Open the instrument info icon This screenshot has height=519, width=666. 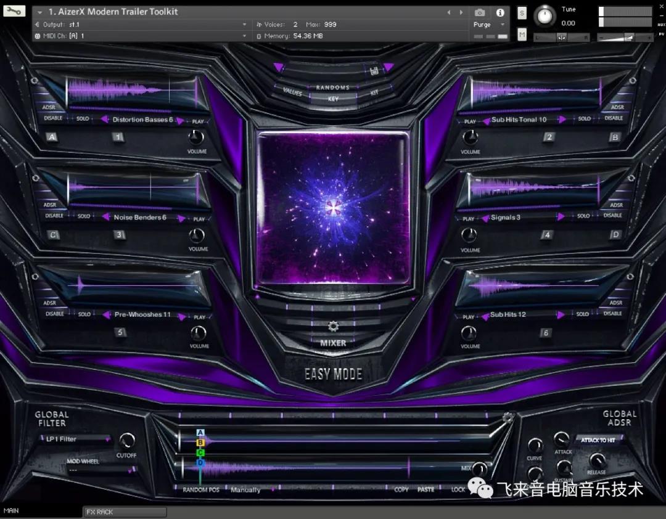[x=500, y=13]
